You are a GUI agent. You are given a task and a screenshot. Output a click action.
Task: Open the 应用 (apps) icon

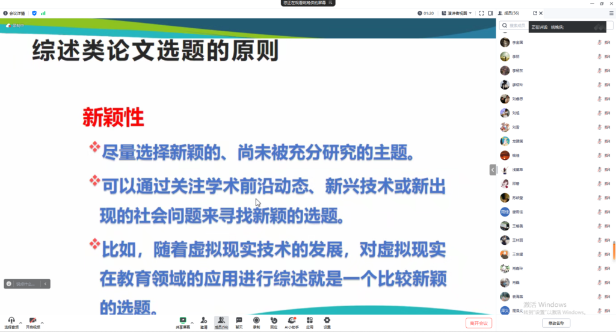310,322
